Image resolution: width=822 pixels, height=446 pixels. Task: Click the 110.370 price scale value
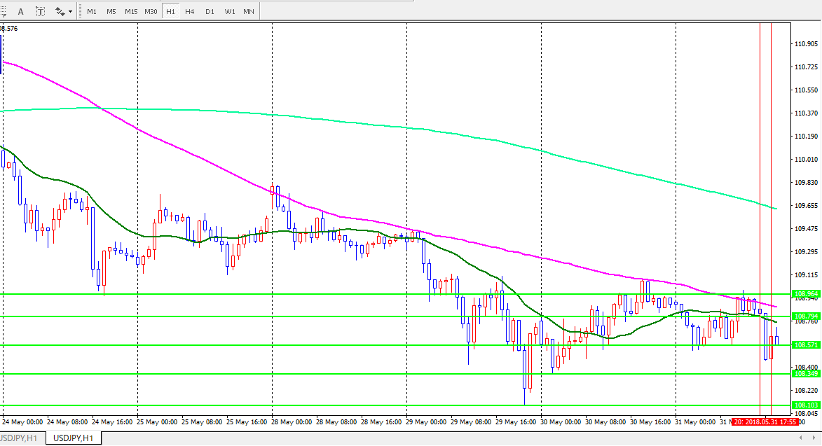[x=807, y=113]
